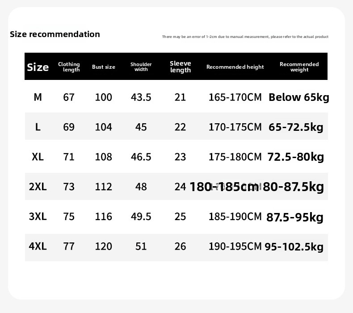
Task: Click the "72.5-80kg" weight cell
Action: [x=296, y=157]
